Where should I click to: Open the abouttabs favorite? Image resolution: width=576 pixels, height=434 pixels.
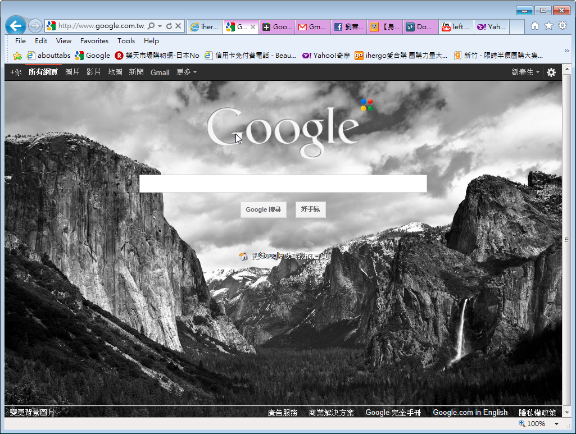point(48,56)
